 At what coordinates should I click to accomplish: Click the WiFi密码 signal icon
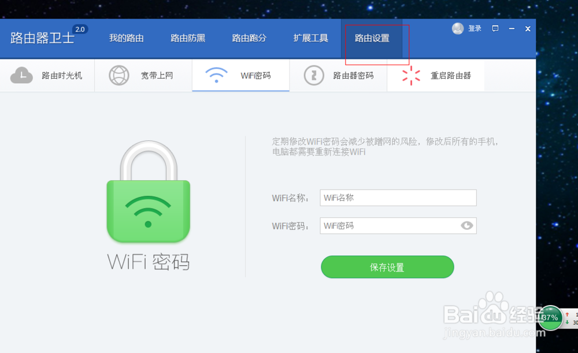click(217, 75)
